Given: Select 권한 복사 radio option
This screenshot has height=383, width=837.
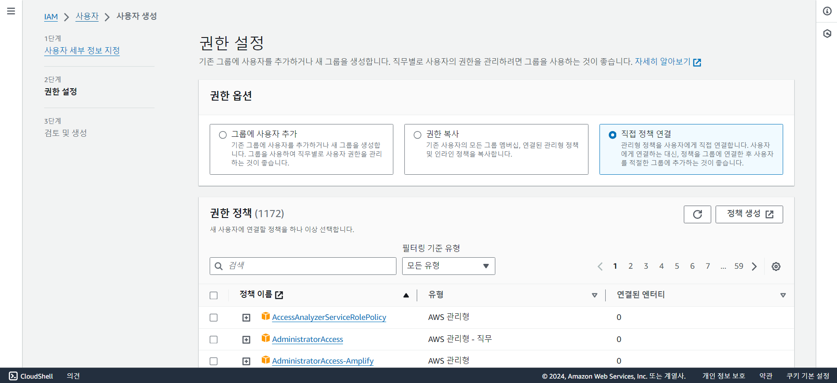Looking at the screenshot, I should 418,135.
